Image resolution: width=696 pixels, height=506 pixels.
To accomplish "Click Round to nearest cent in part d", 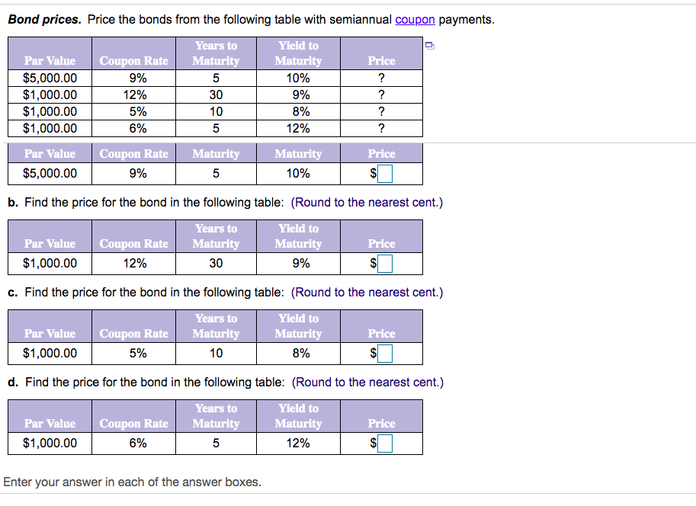I will pyautogui.click(x=367, y=382).
